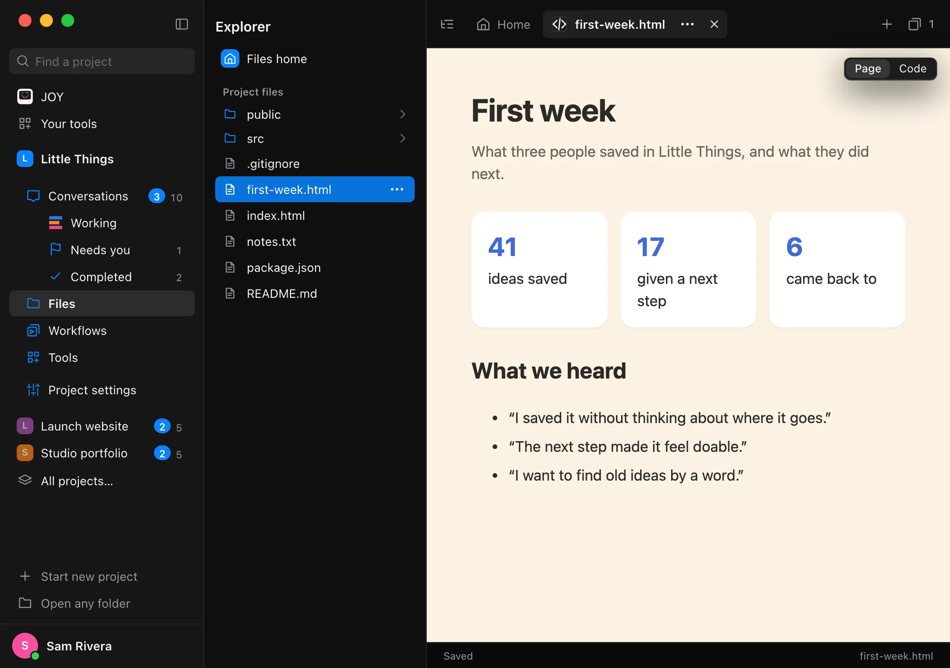950x668 pixels.
Task: Show Completed conversations
Action: (102, 277)
